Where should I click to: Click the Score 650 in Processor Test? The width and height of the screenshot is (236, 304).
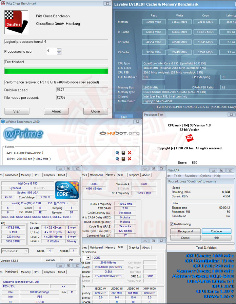(194, 163)
